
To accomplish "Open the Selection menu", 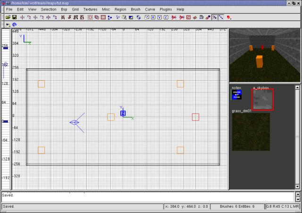I will click(x=49, y=9).
